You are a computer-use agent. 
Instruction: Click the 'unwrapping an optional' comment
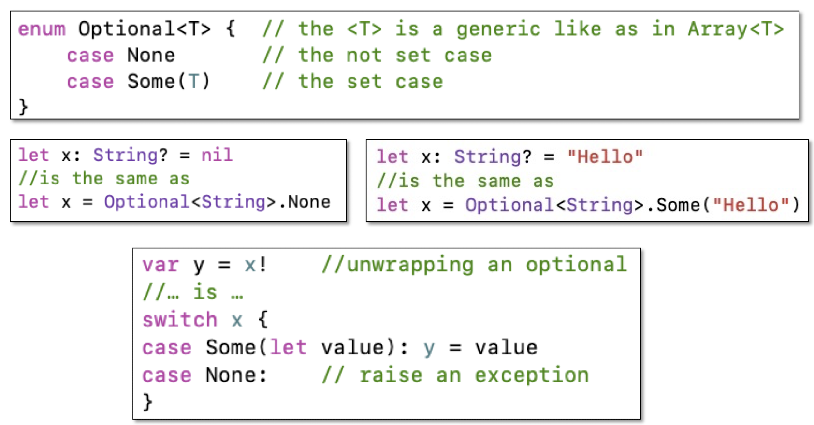[x=475, y=265]
